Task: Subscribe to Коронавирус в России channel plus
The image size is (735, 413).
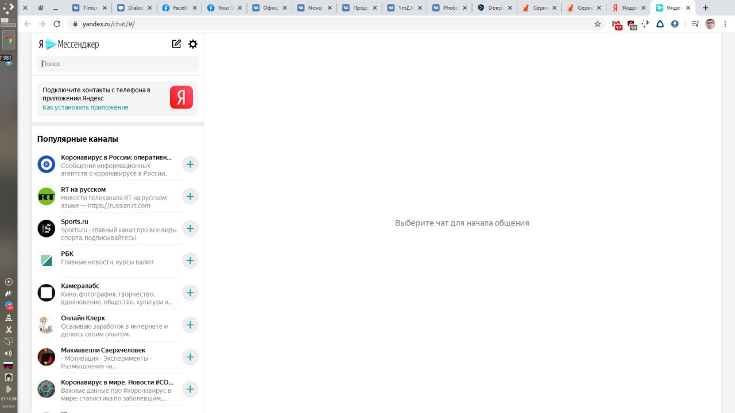Action: (190, 165)
